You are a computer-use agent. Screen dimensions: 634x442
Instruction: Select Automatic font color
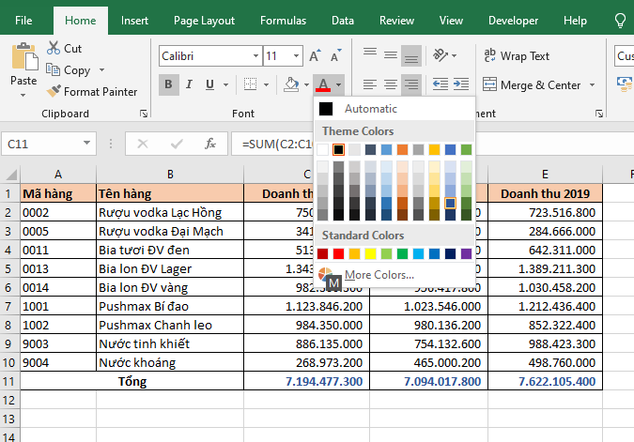pos(370,109)
